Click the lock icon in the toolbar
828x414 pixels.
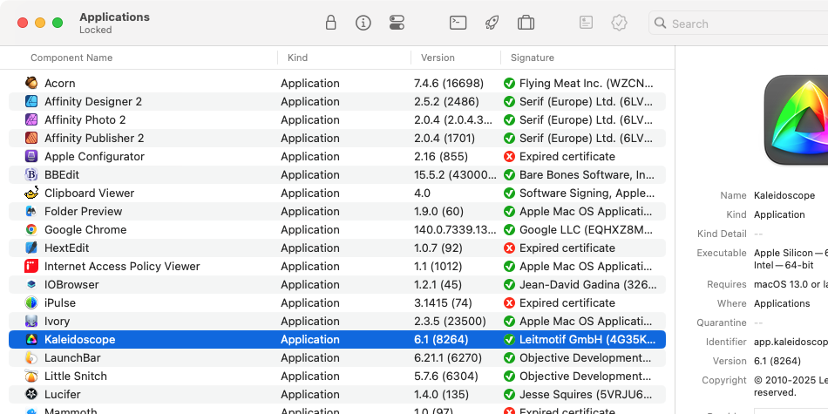tap(330, 24)
